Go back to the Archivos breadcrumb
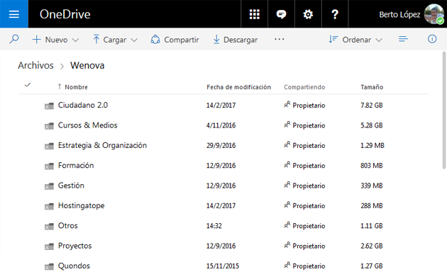Screen dimensions: 447x279 coord(35,65)
